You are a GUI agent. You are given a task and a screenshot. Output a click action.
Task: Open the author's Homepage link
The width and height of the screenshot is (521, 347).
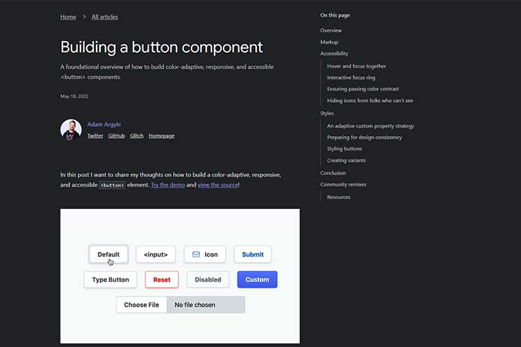click(x=161, y=136)
